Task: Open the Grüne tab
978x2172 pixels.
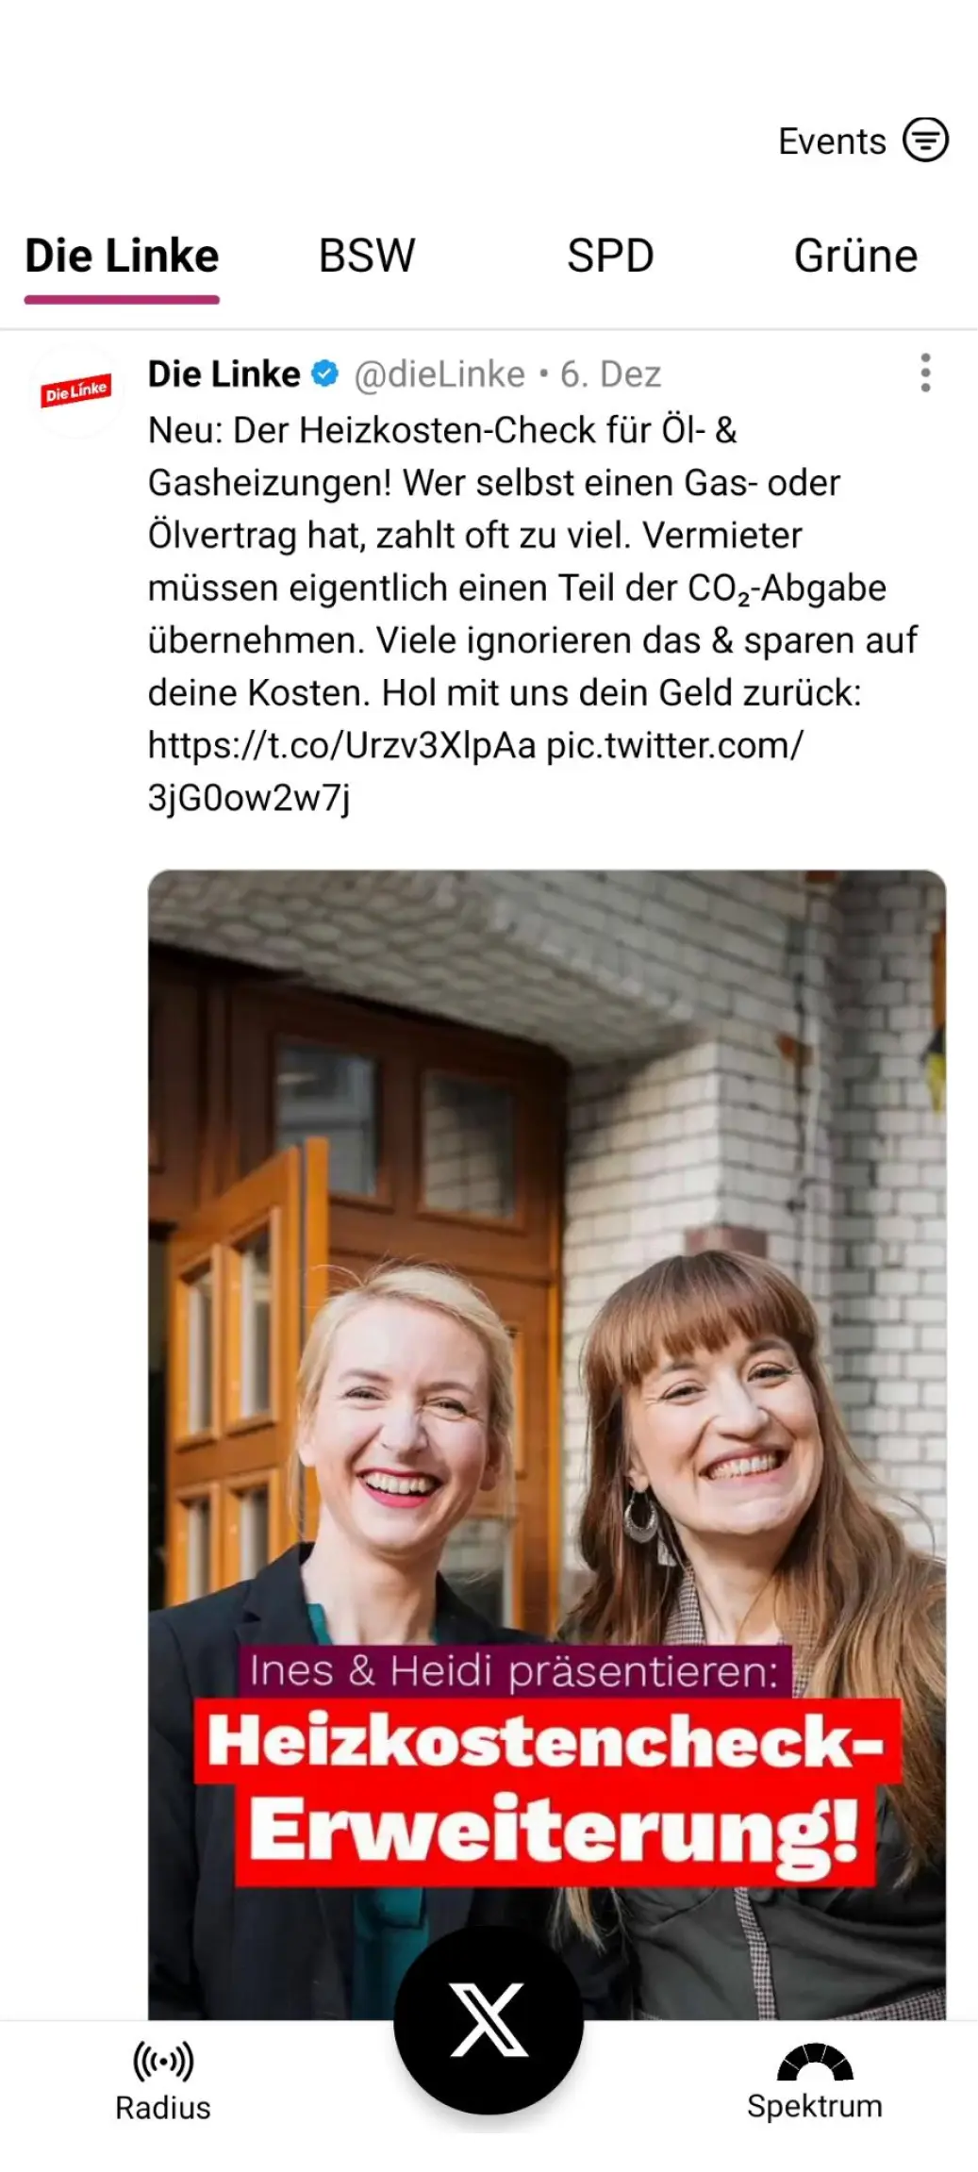Action: tap(855, 257)
